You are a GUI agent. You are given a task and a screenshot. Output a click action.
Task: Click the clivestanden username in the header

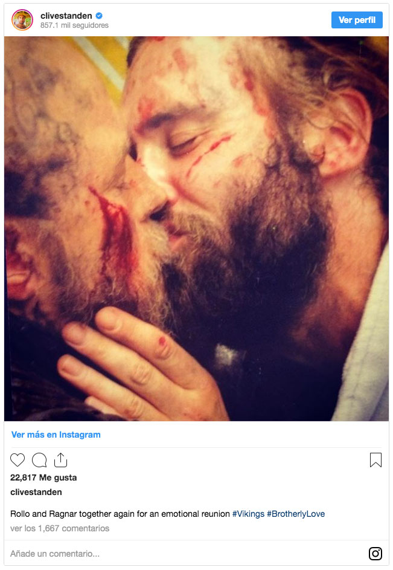65,15
